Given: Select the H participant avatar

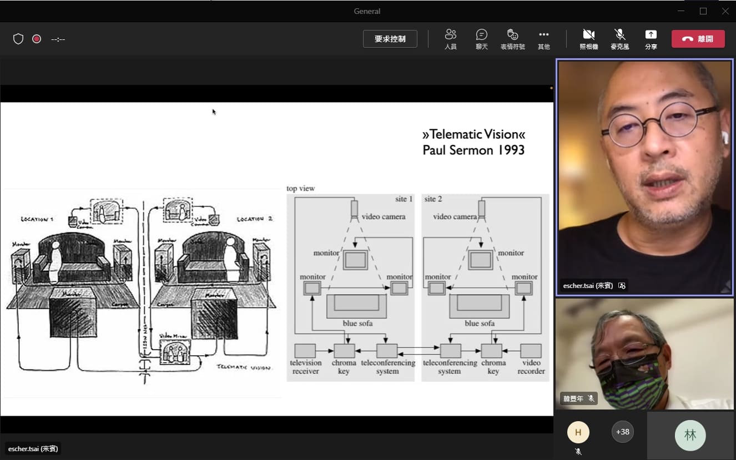Looking at the screenshot, I should (578, 432).
